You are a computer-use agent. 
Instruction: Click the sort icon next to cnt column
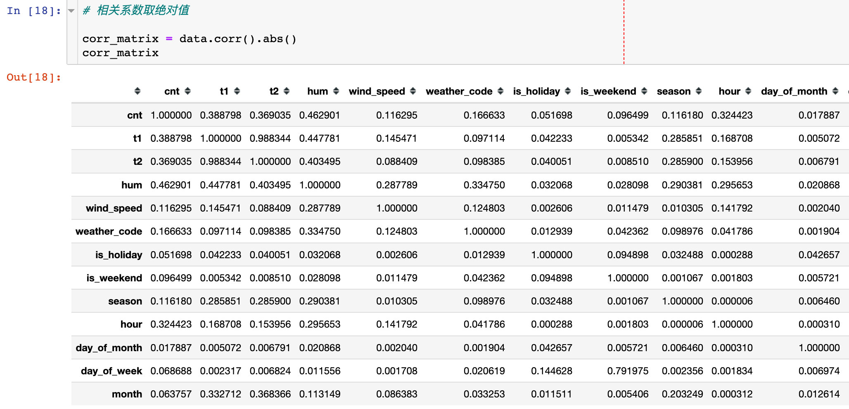[x=187, y=91]
